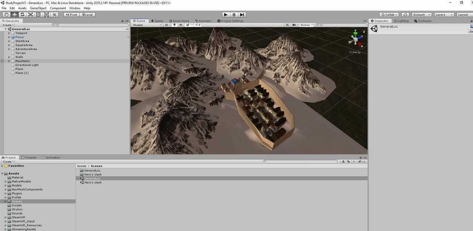This screenshot has width=473, height=231.
Task: Open the GameObject menu
Action: click(38, 8)
